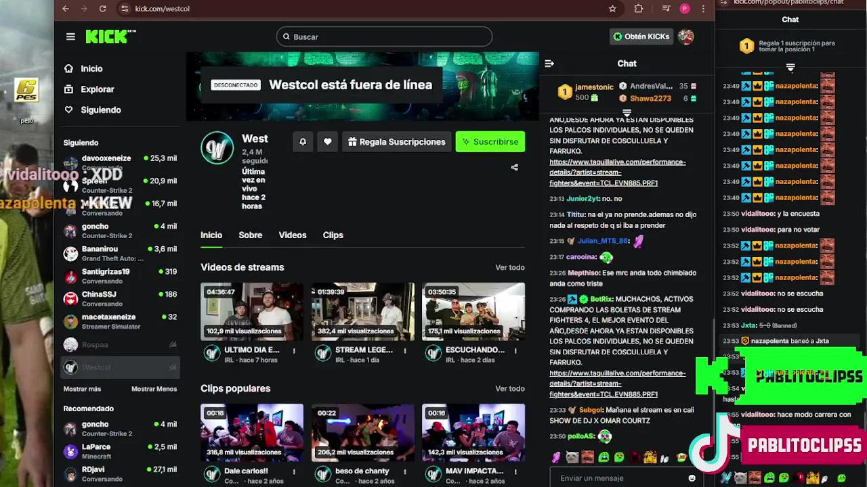
Task: Switch to the Clips tab
Action: pyautogui.click(x=333, y=235)
